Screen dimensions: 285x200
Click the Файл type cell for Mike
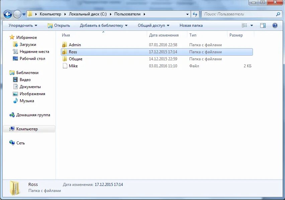click(x=194, y=66)
